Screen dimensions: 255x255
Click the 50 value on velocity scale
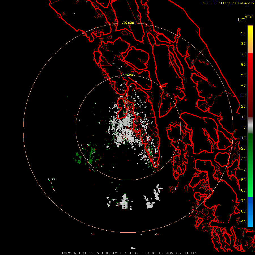click(243, 75)
